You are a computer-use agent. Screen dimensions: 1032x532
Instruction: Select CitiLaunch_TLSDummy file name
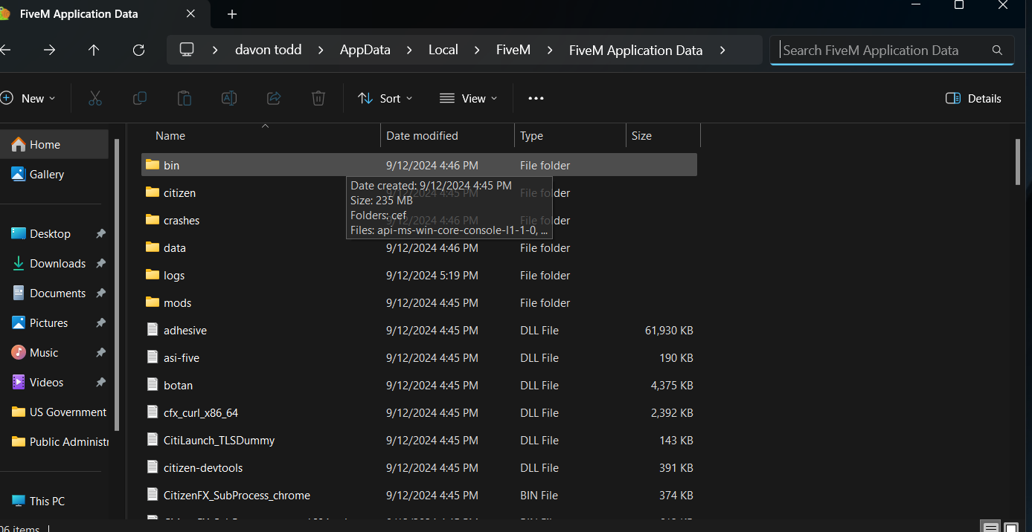(x=219, y=440)
